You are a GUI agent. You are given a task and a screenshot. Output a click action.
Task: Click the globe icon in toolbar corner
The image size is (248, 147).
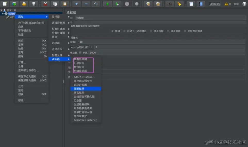point(244,4)
